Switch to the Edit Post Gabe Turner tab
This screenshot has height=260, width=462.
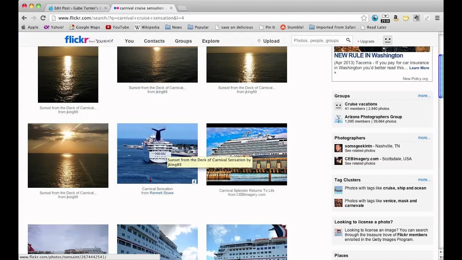point(77,8)
